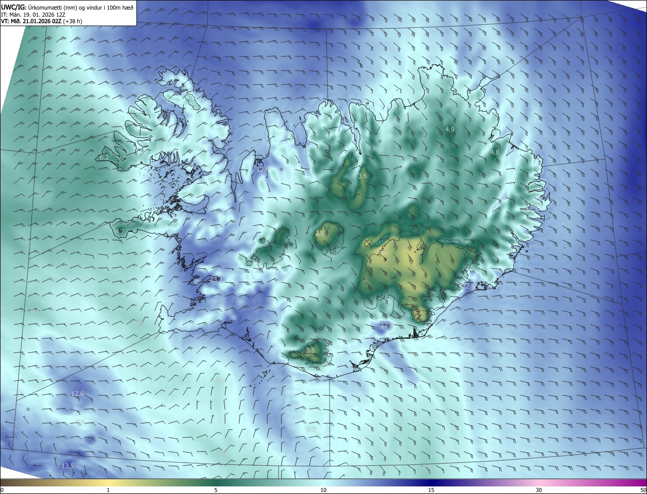Click the 9.6 value label below the 12.6
Viewport: 647px width, 494px height.
80,422
